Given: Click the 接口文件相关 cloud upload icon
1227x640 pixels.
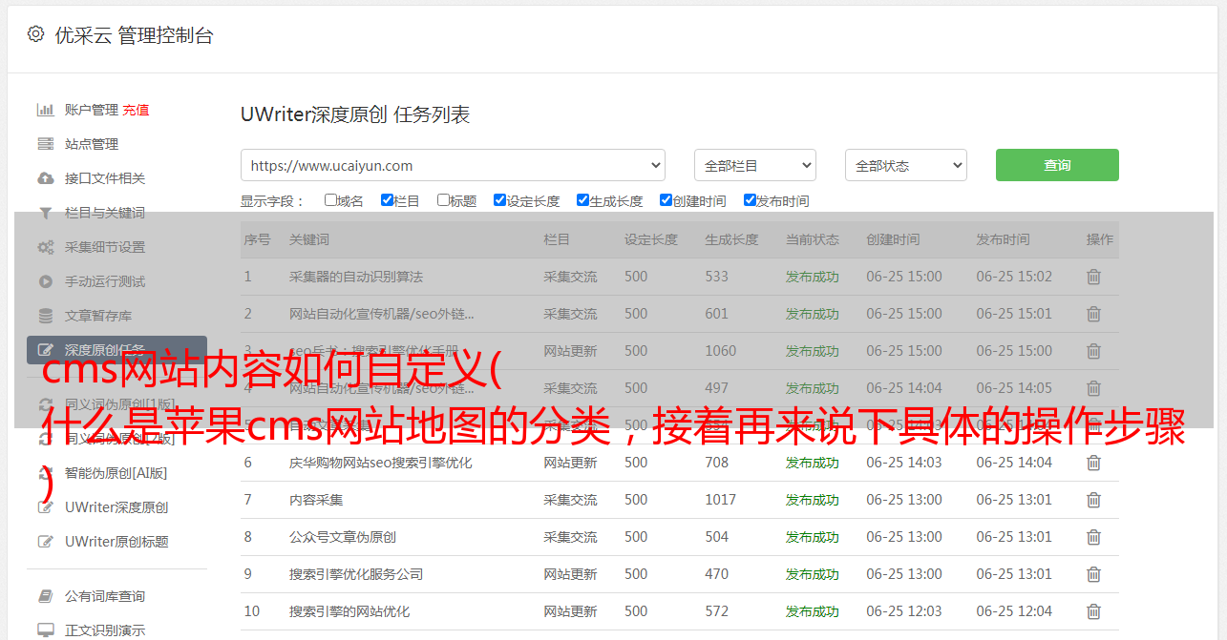Looking at the screenshot, I should (45, 178).
